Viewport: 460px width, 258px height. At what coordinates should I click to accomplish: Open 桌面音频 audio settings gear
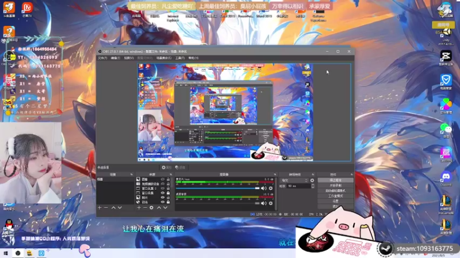click(271, 203)
